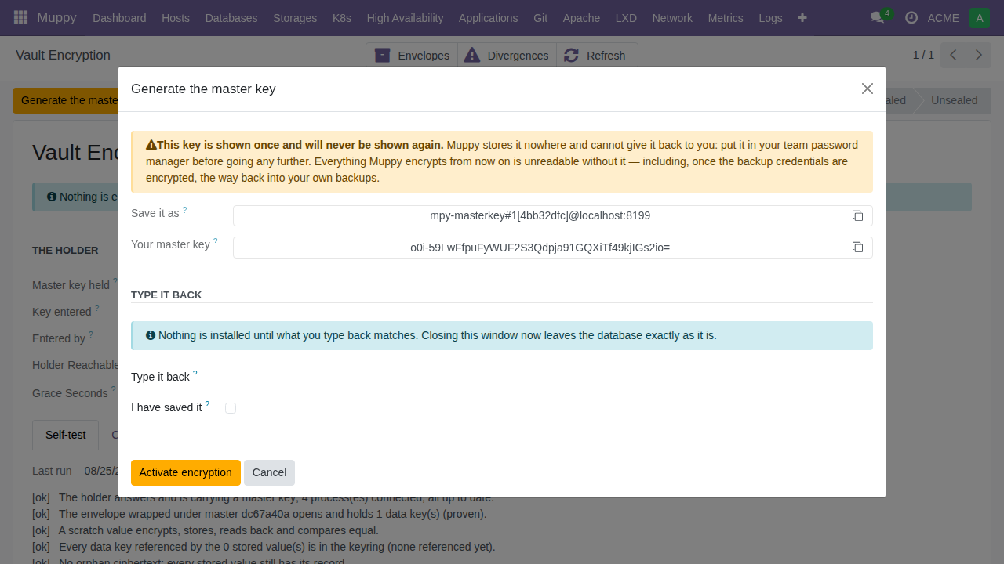Show help for 'Save it as'
The height and width of the screenshot is (564, 1004).
[185, 210]
